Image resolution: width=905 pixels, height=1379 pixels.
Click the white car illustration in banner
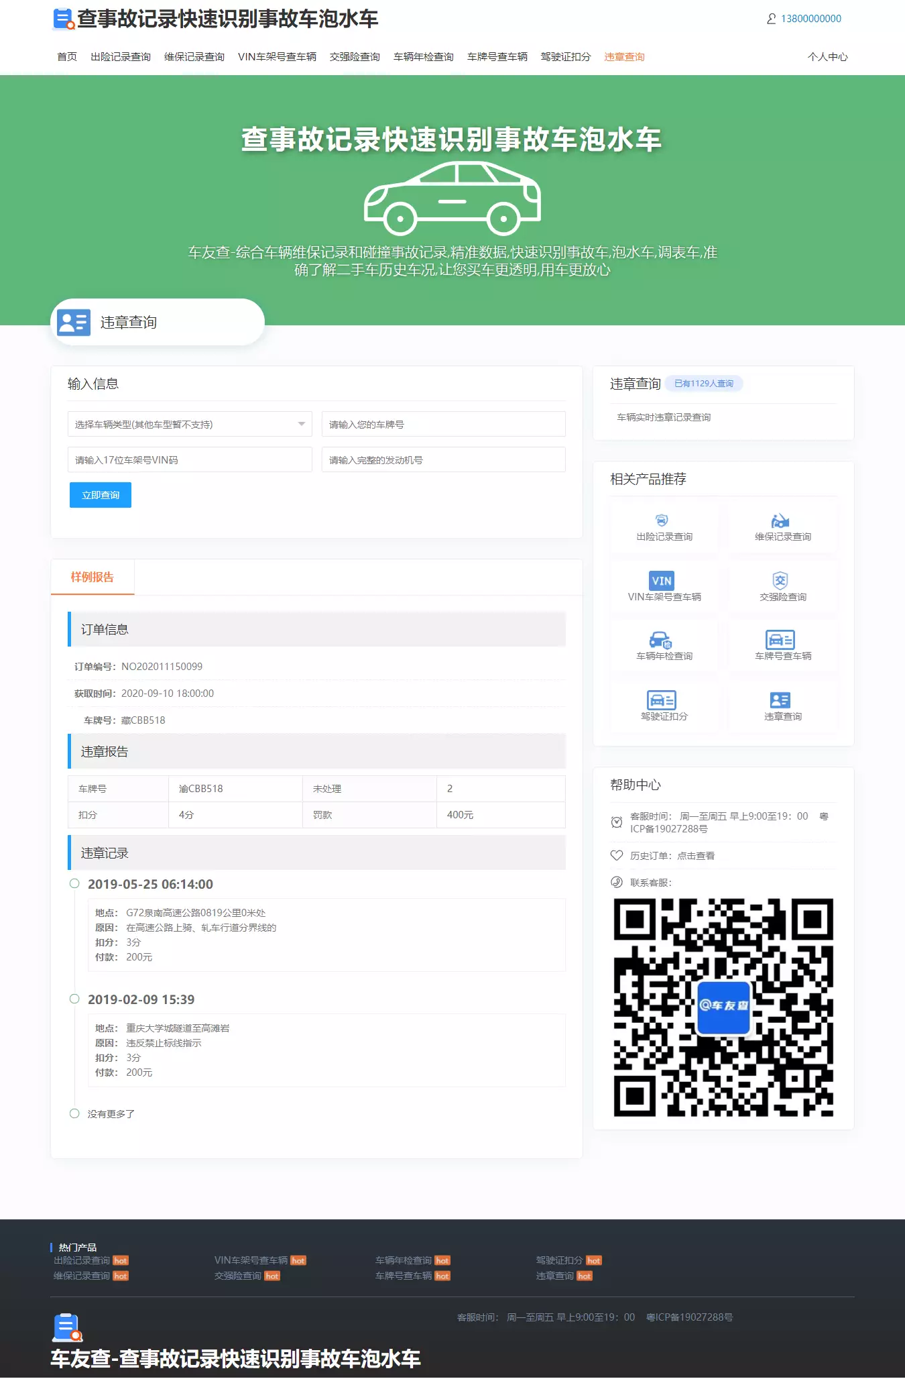click(452, 199)
